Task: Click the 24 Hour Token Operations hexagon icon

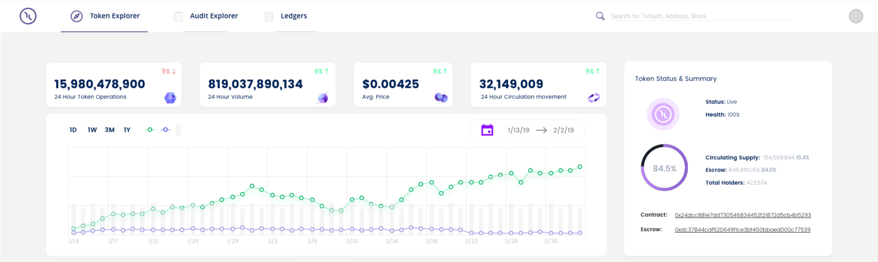Action: point(170,98)
